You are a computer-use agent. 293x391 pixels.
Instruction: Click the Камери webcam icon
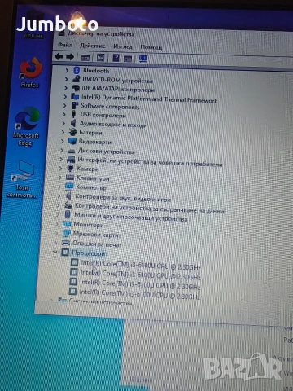pyautogui.click(x=70, y=169)
